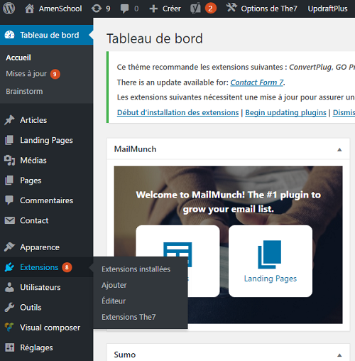Open Options de The7 in admin bar
The width and height of the screenshot is (355, 361).
coord(269,9)
